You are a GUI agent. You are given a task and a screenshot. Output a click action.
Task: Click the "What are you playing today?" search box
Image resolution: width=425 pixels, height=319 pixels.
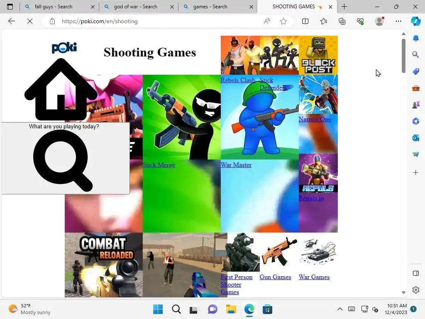click(65, 158)
